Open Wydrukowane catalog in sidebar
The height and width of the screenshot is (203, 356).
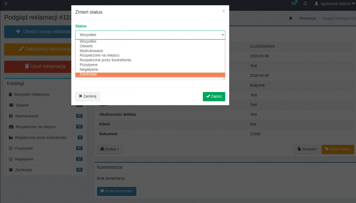(27, 116)
